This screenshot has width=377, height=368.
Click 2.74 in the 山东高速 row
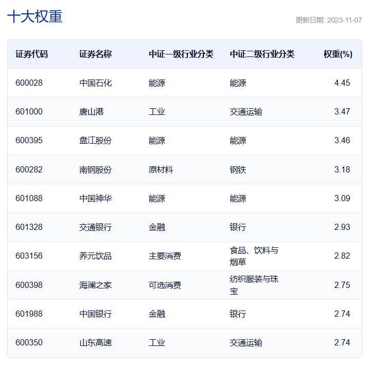point(342,343)
